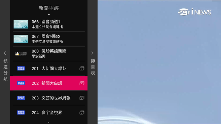
Task: Open the 節目表 side tab
Action: click(x=93, y=67)
